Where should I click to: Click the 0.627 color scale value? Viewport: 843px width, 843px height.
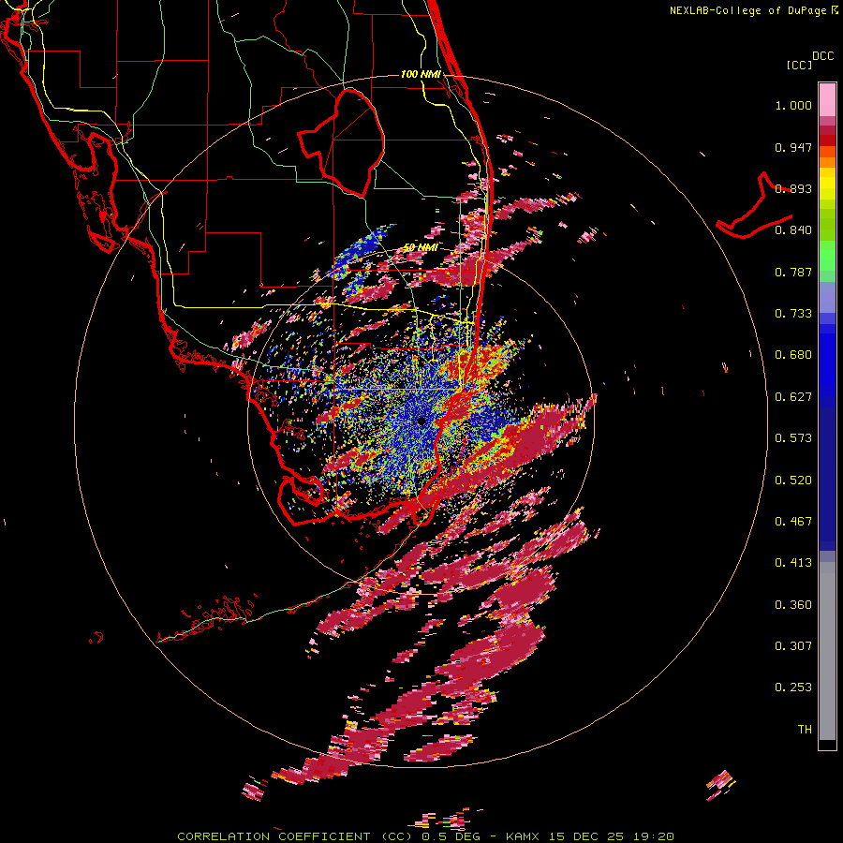[793, 397]
